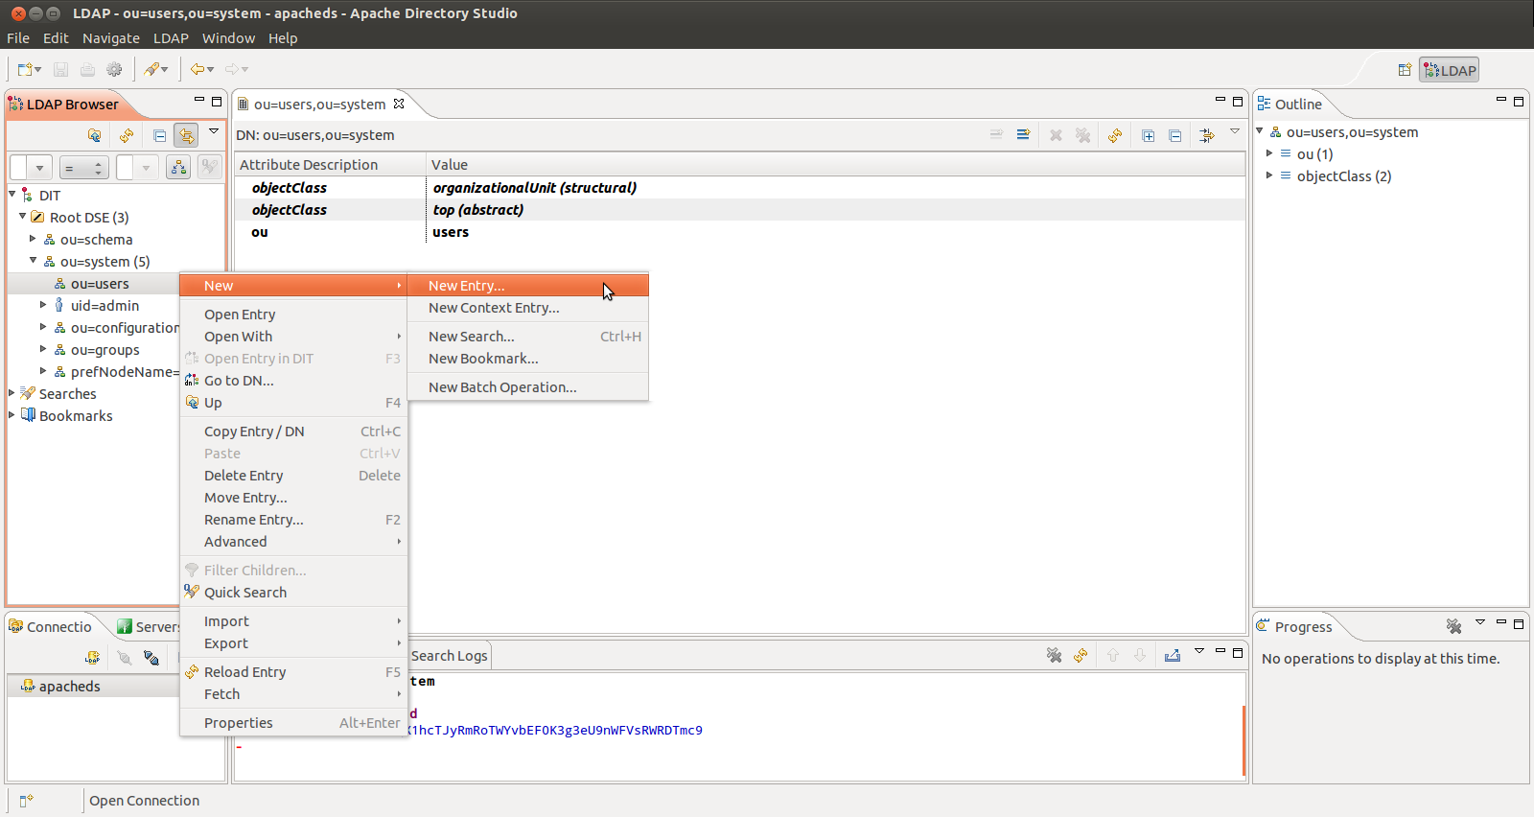Screen dimensions: 1534x817
Task: Click the Collapse All icon in LDAP Browser
Action: [160, 135]
